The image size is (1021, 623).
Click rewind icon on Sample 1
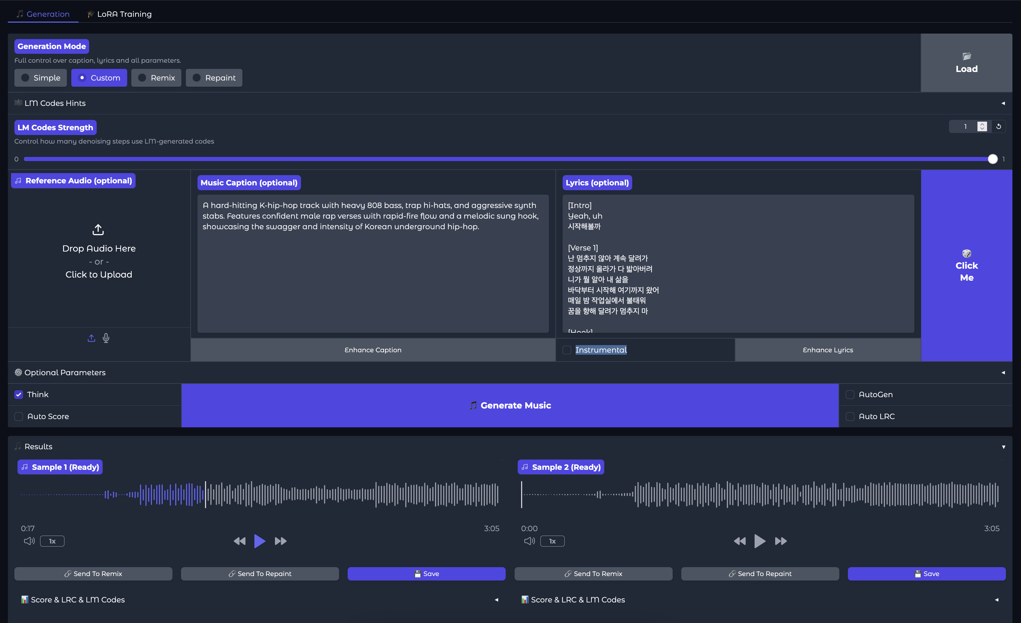click(240, 541)
